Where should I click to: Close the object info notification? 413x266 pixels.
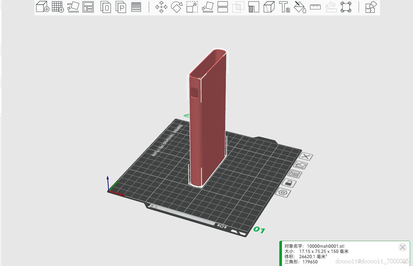403,247
